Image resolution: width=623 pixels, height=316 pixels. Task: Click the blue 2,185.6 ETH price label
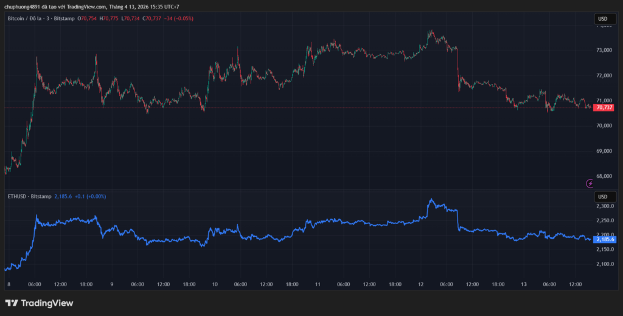pyautogui.click(x=605, y=239)
